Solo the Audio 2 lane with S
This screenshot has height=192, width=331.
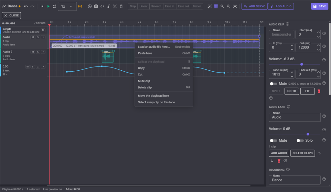coord(38,52)
